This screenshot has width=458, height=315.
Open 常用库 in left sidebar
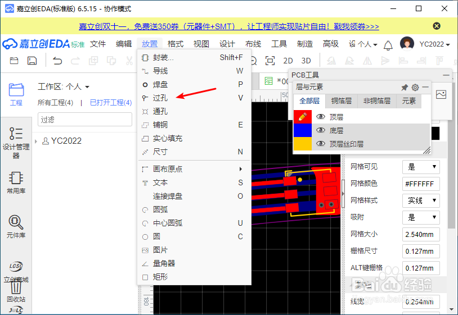[x=16, y=182]
